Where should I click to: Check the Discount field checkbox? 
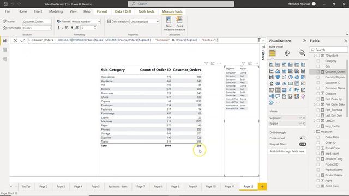pyautogui.click(x=318, y=94)
